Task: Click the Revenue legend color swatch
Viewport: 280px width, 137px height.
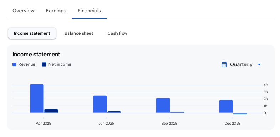Action: point(14,64)
